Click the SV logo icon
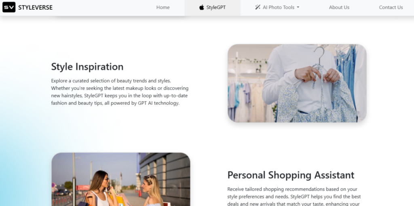 pos(9,7)
